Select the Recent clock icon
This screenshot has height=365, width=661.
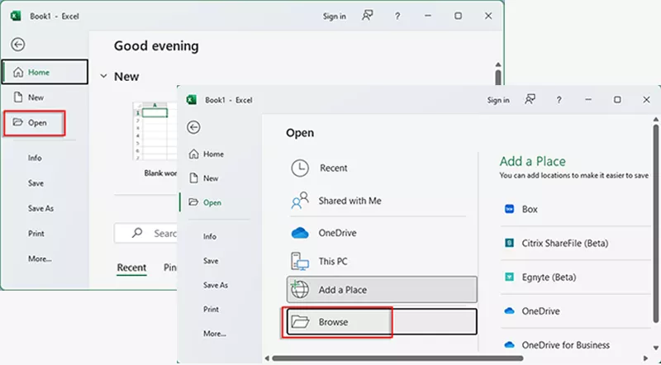(300, 168)
